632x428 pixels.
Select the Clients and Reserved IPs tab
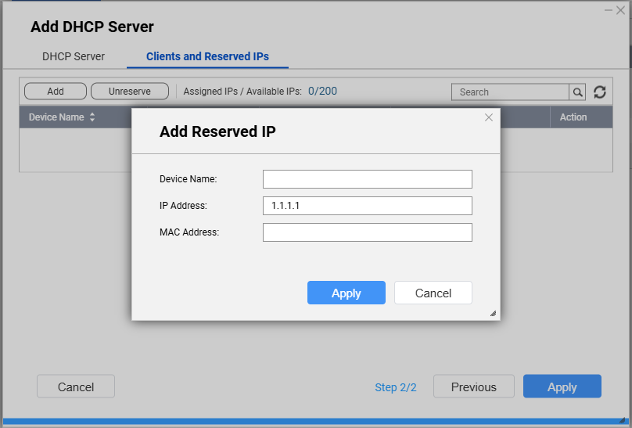207,56
